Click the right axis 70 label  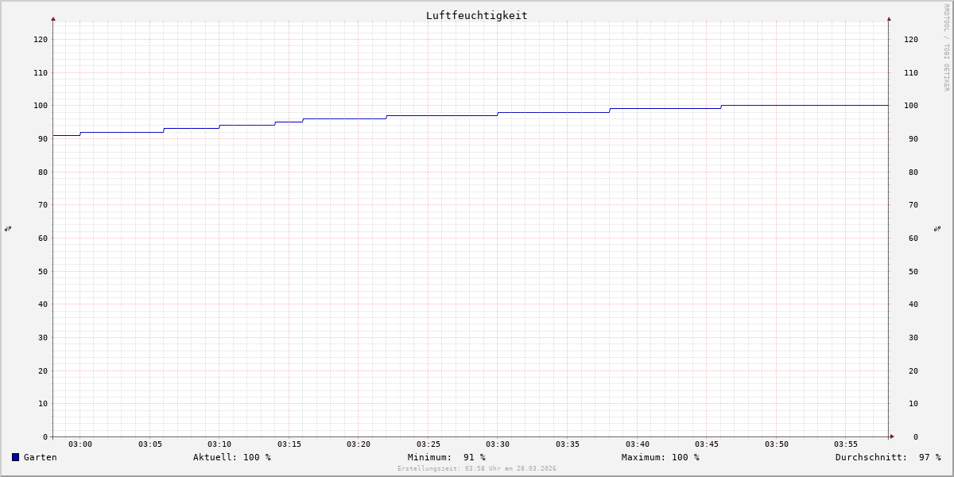click(x=913, y=204)
